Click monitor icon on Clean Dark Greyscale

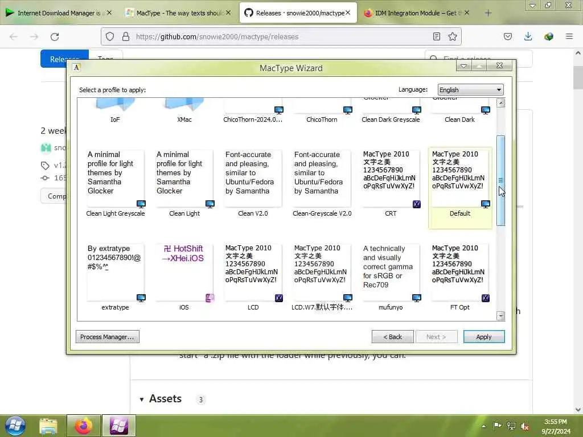417,110
